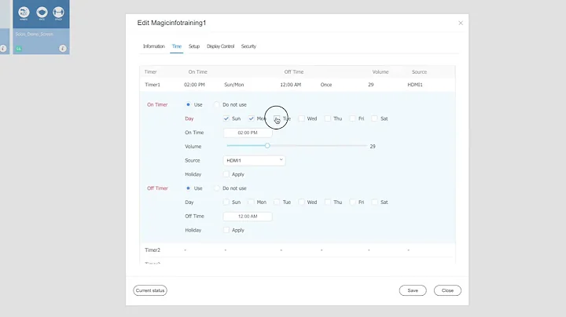The image size is (566, 317).
Task: Select 'Do not use' for Off Timer
Action: click(217, 188)
